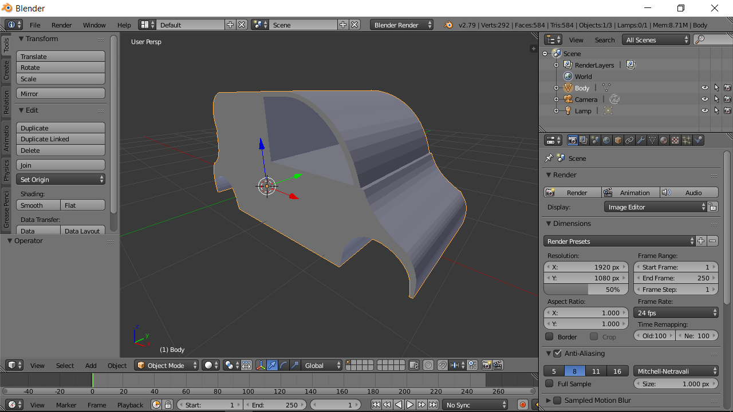This screenshot has height=412, width=733.
Task: Click the OpenGL render animation clapper icon
Action: click(x=498, y=365)
